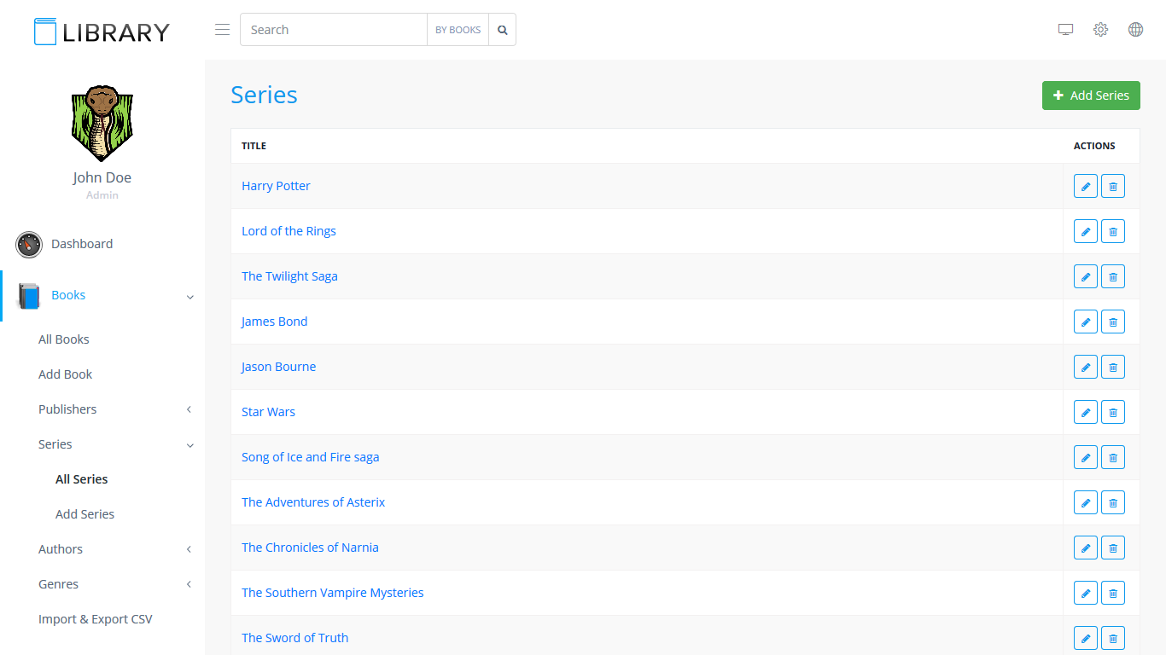Click the globe language icon
This screenshot has height=655, width=1166.
pos(1135,30)
